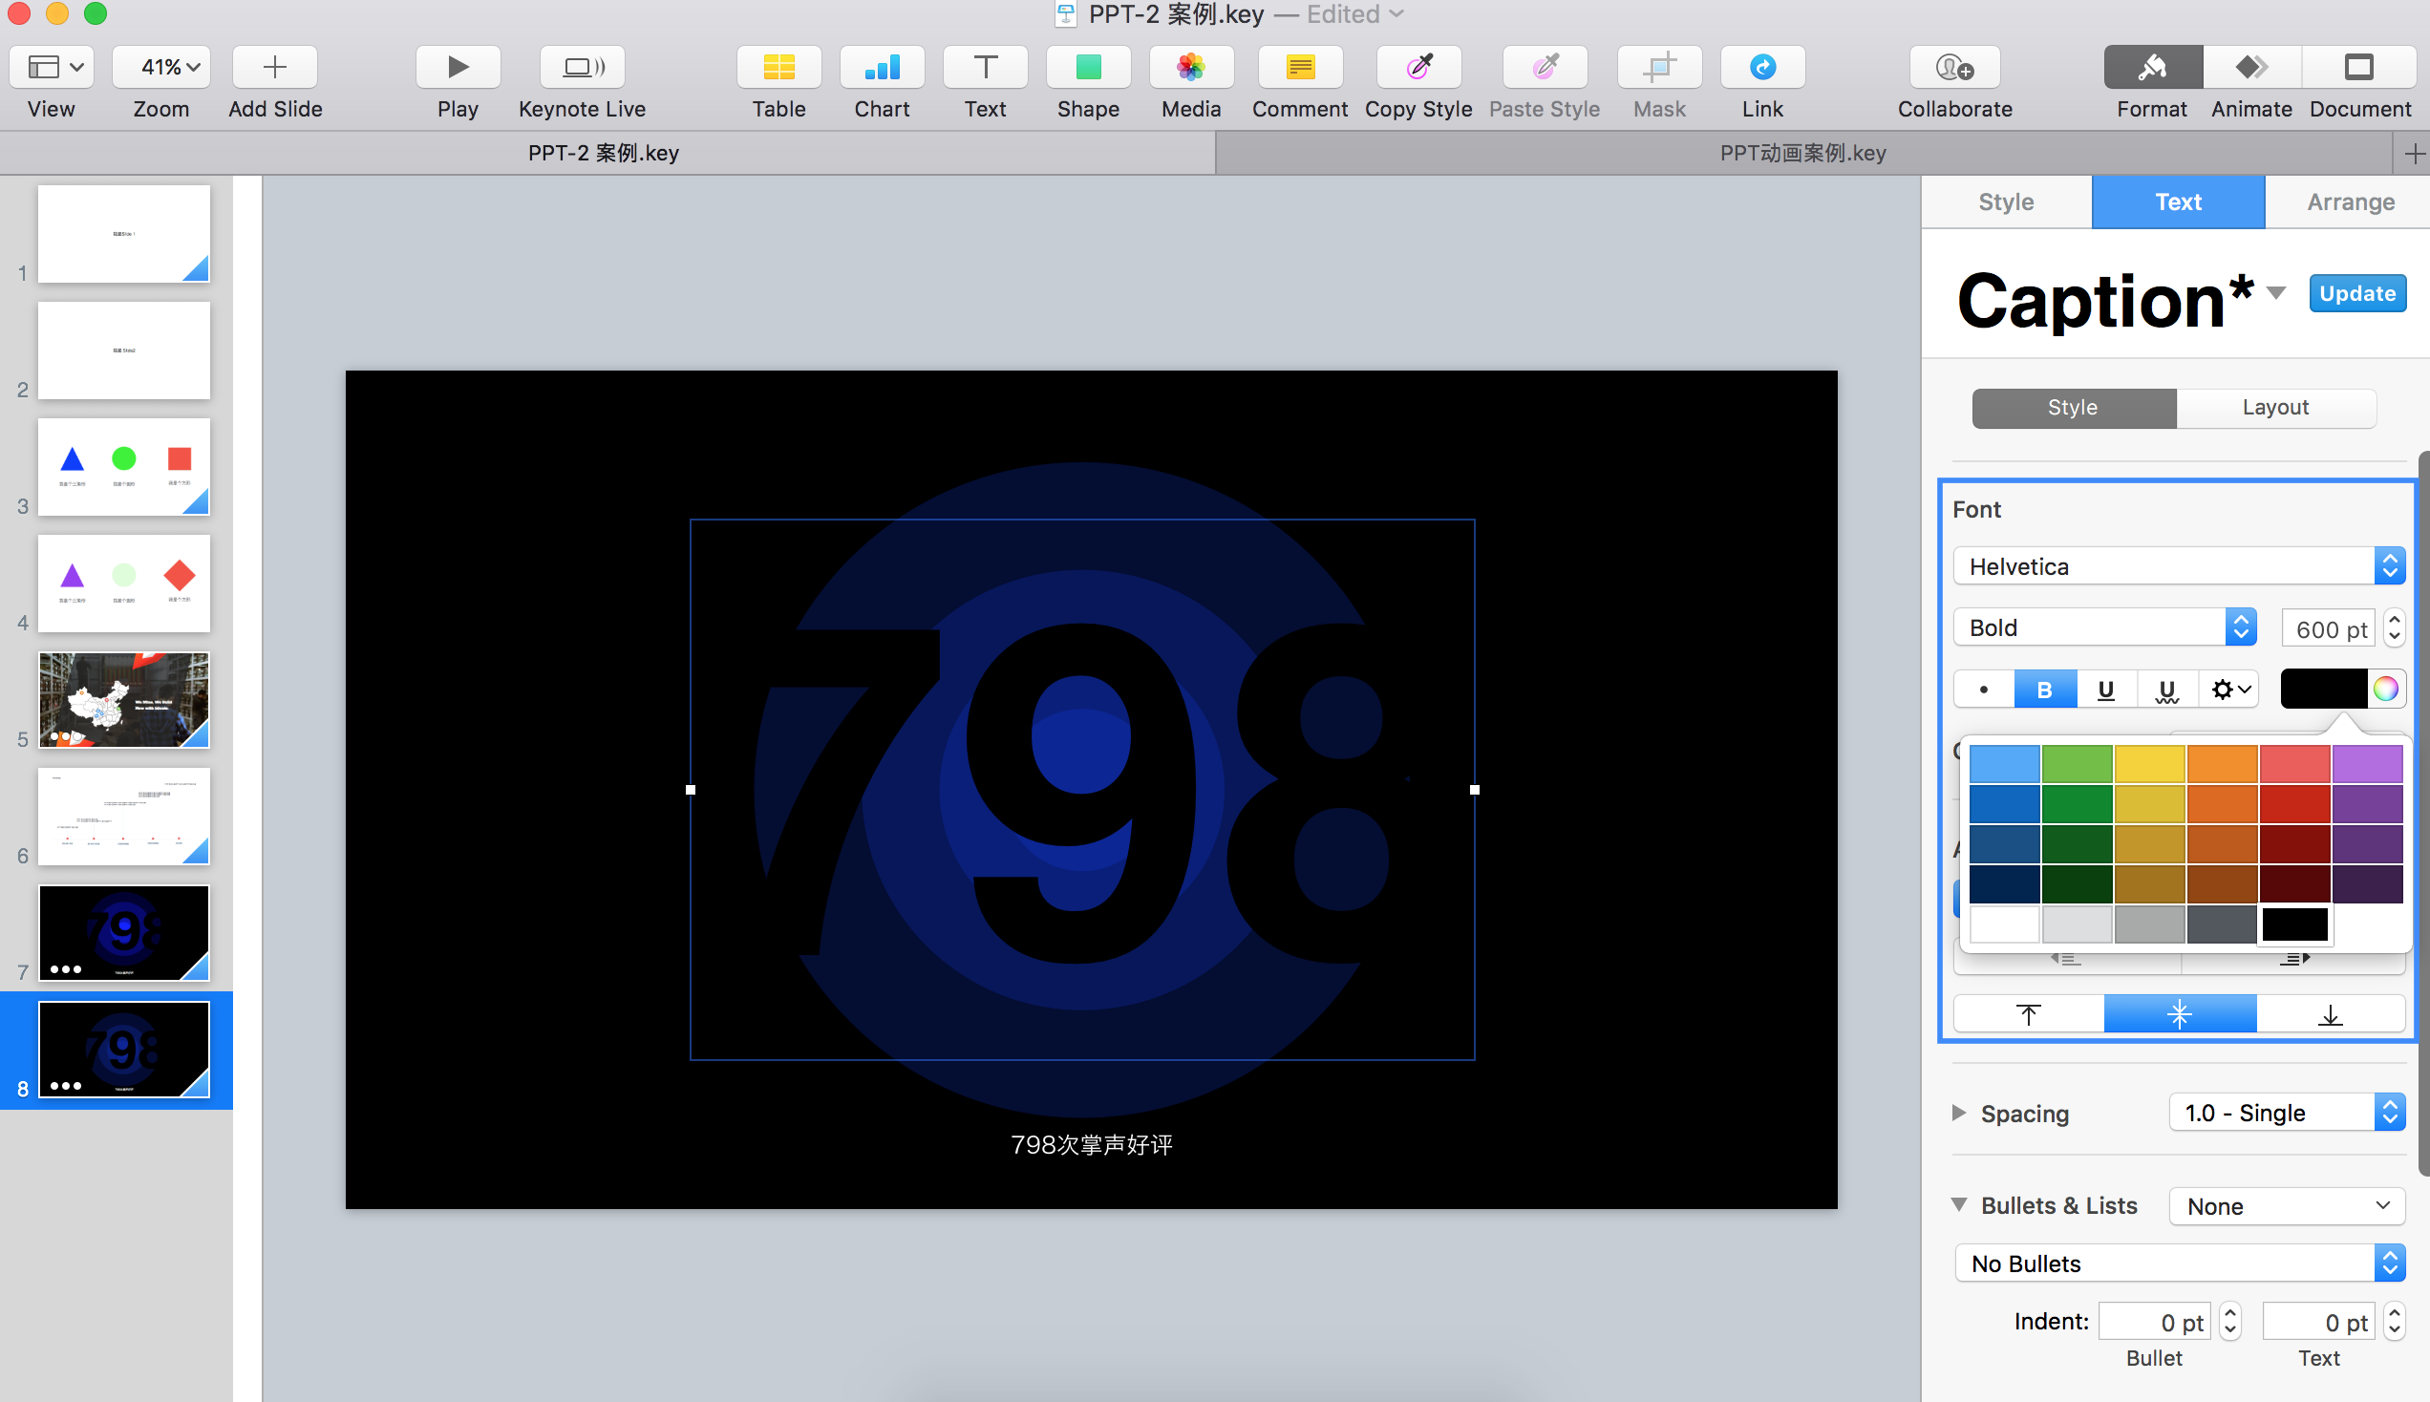This screenshot has height=1402, width=2430.
Task: Toggle Bold formatting on text
Action: [x=2043, y=688]
